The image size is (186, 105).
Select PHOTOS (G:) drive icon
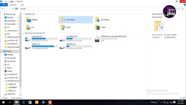(62, 47)
